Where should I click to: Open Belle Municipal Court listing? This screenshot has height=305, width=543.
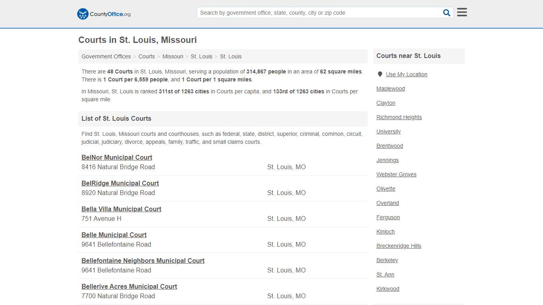click(114, 235)
